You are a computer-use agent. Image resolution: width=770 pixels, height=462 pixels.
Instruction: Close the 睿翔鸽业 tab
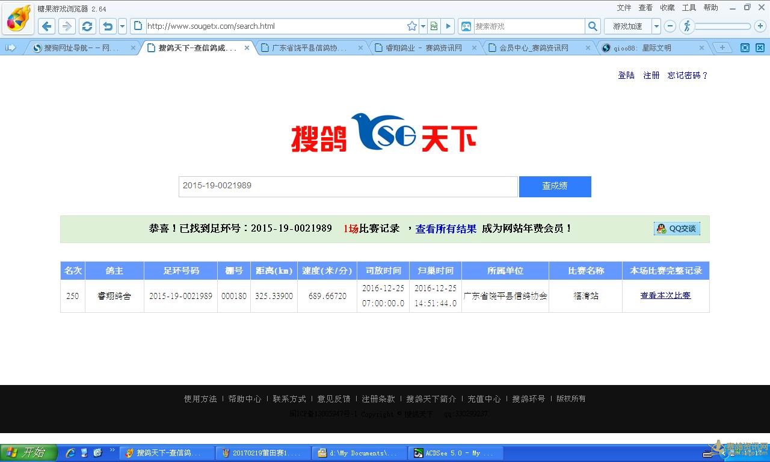click(474, 48)
